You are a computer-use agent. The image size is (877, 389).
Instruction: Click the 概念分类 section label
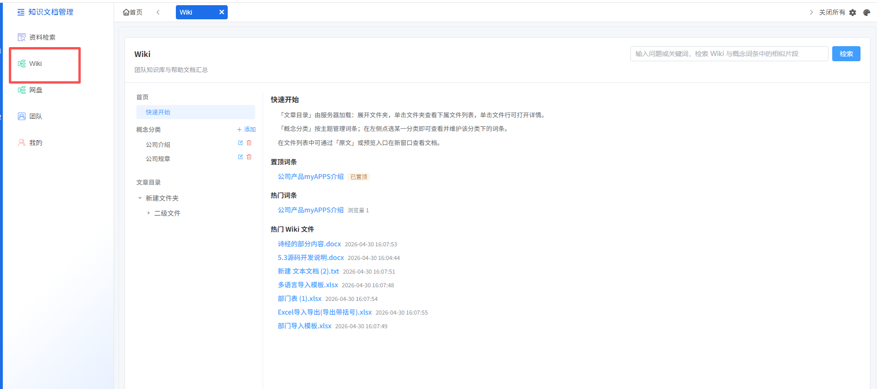coord(149,130)
